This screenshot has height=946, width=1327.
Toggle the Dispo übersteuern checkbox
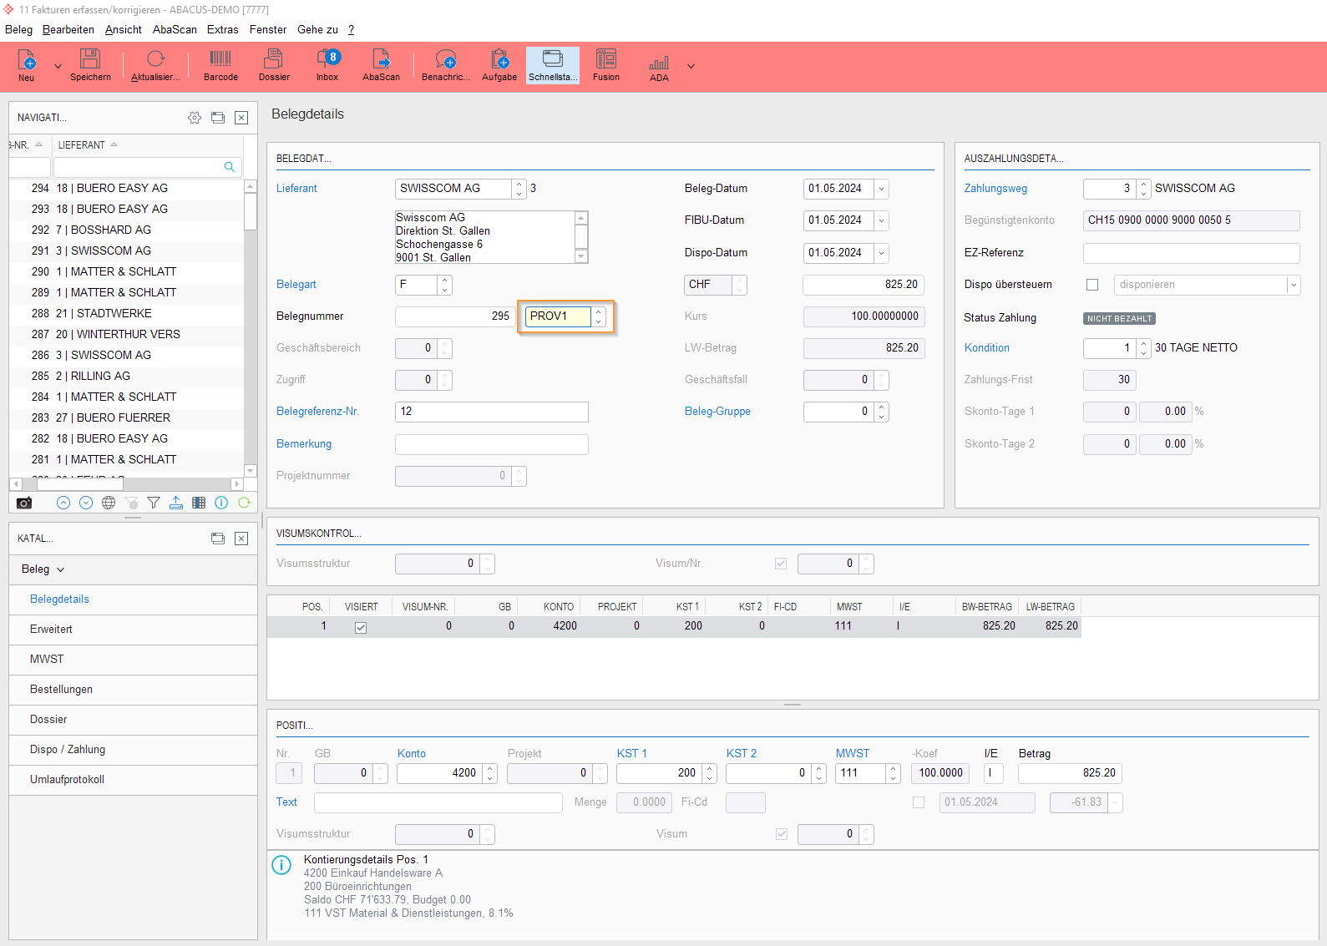[x=1092, y=285]
